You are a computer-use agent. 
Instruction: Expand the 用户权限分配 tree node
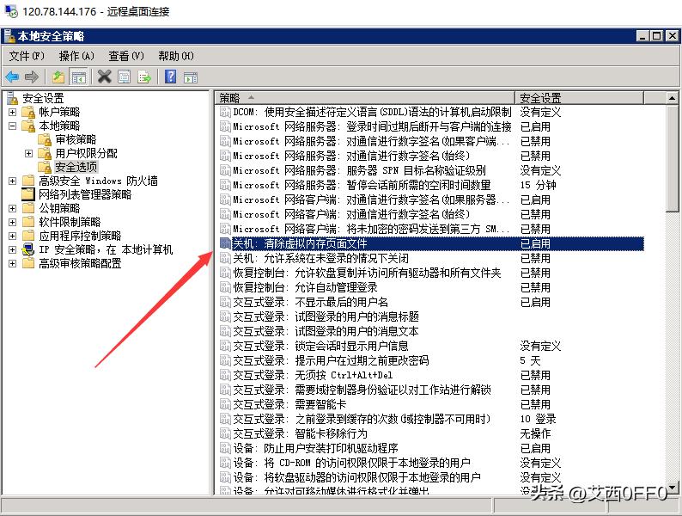(28, 153)
